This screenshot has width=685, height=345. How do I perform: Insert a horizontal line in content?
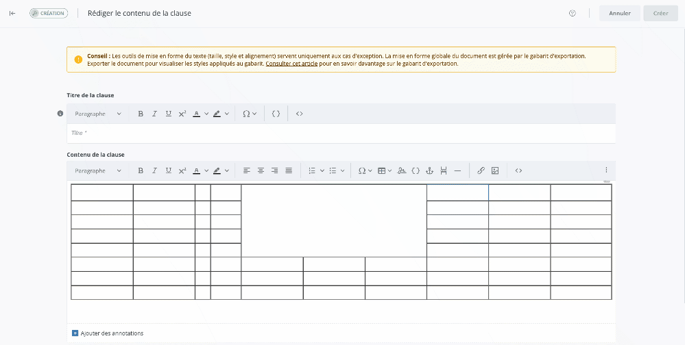click(458, 170)
